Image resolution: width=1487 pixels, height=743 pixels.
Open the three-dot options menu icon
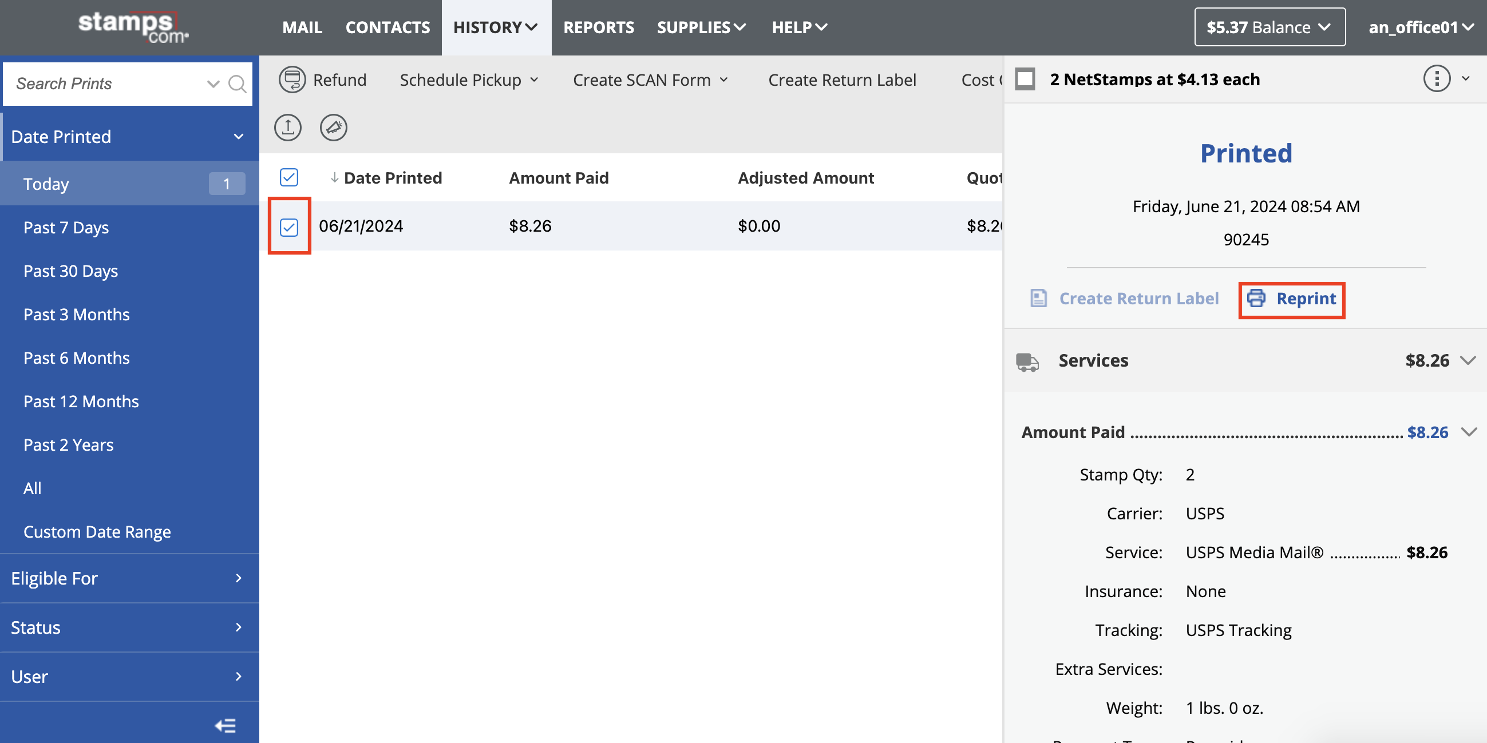[x=1436, y=78]
